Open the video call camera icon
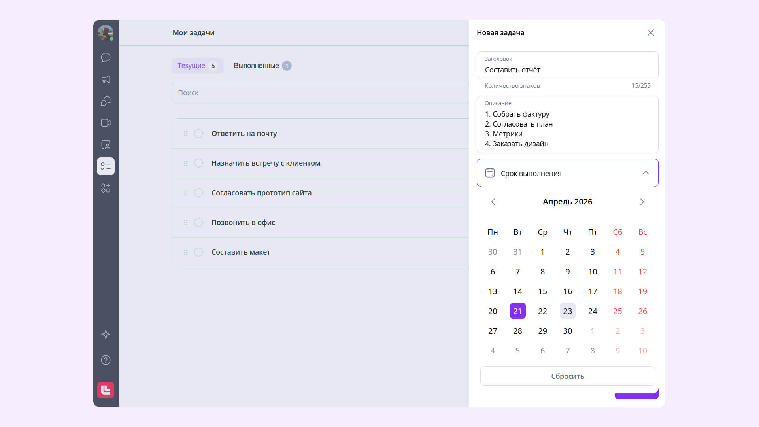Viewport: 759px width, 427px height. tap(106, 123)
